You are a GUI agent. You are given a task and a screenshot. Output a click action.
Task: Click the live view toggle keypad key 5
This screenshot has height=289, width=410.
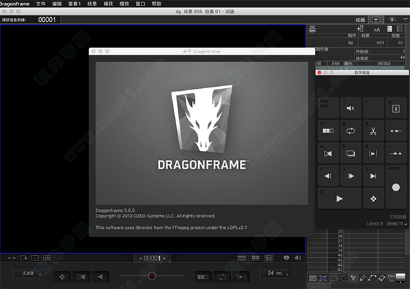pyautogui.click(x=351, y=153)
